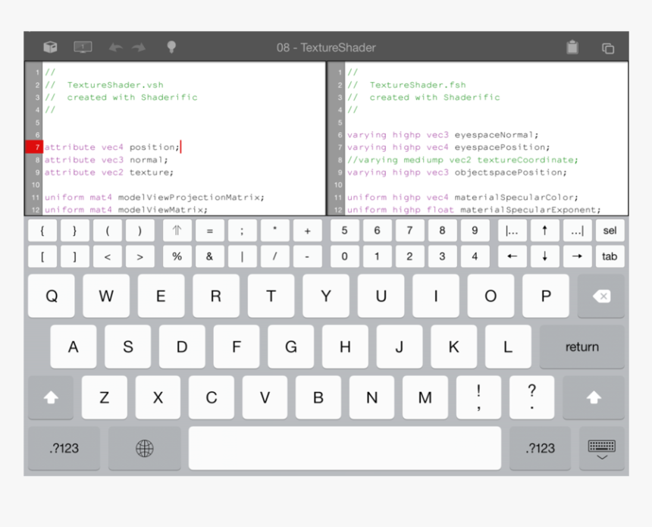Tap the undo arrow in the toolbar

pyautogui.click(x=114, y=46)
